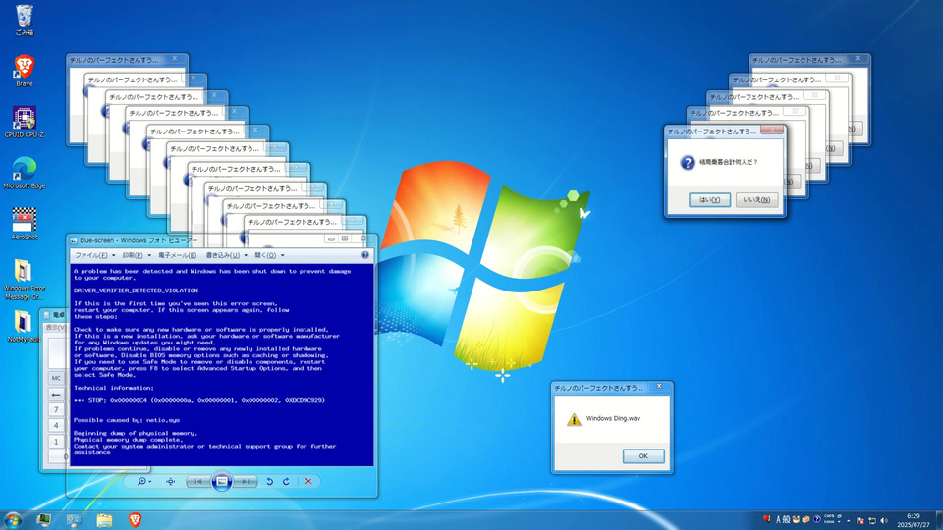Screen dimensions: 943x530
Task: Open the 開く(O) menu in Photo Viewer
Action: pos(269,255)
